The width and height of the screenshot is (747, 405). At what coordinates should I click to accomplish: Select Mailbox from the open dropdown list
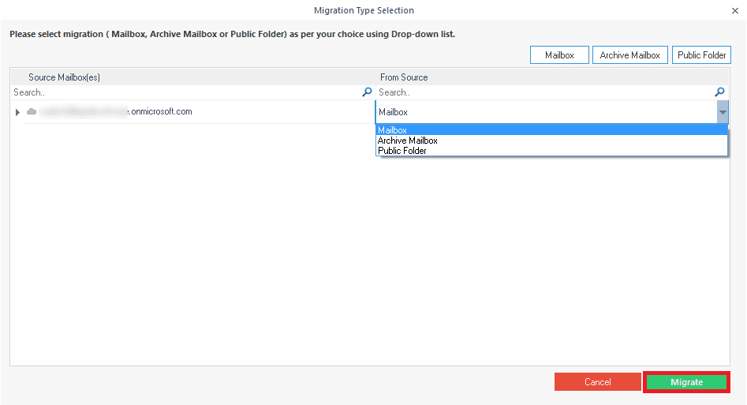point(393,130)
